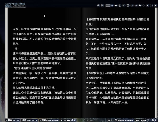The image size is (158, 122).
Task: Click the left page edge to flip back
Action: click(x=6, y=62)
